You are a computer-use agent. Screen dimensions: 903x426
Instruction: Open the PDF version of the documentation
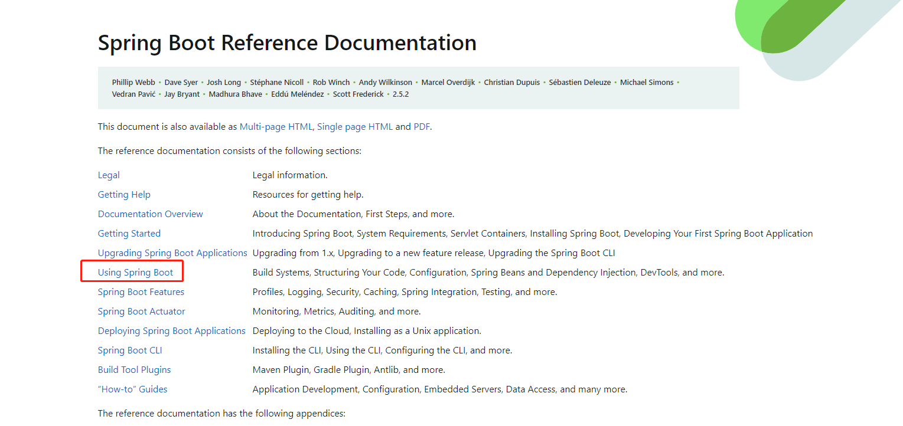point(422,126)
